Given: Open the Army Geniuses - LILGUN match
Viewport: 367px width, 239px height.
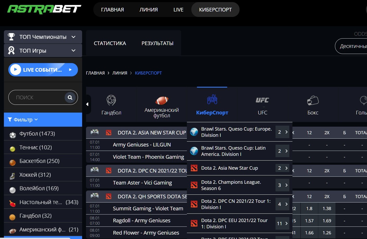Looking at the screenshot, I should pos(142,145).
